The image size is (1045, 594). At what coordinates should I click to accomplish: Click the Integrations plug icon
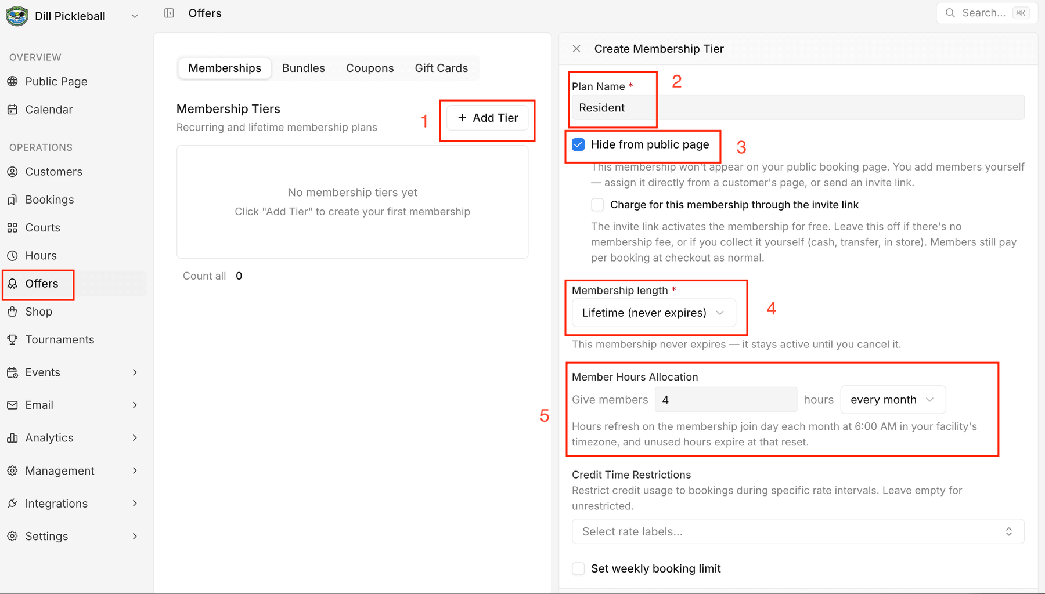tap(12, 504)
